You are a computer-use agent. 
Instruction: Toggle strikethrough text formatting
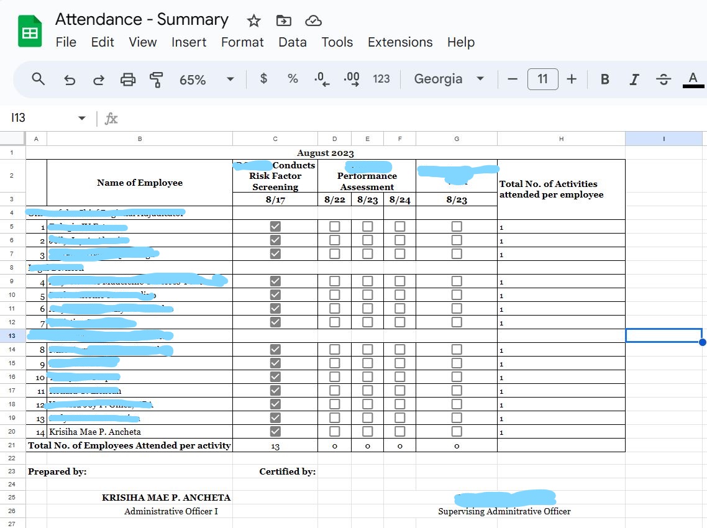663,80
